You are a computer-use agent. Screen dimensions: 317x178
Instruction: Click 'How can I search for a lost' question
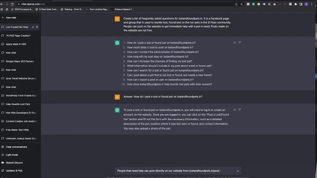coord(165,70)
